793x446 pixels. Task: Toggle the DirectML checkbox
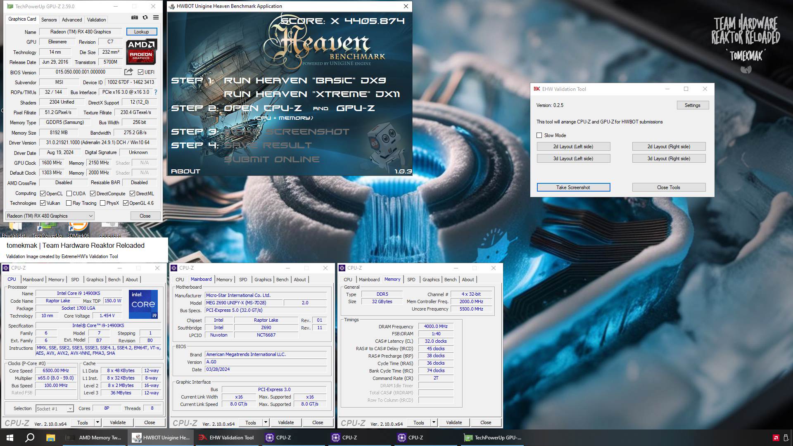coord(132,194)
